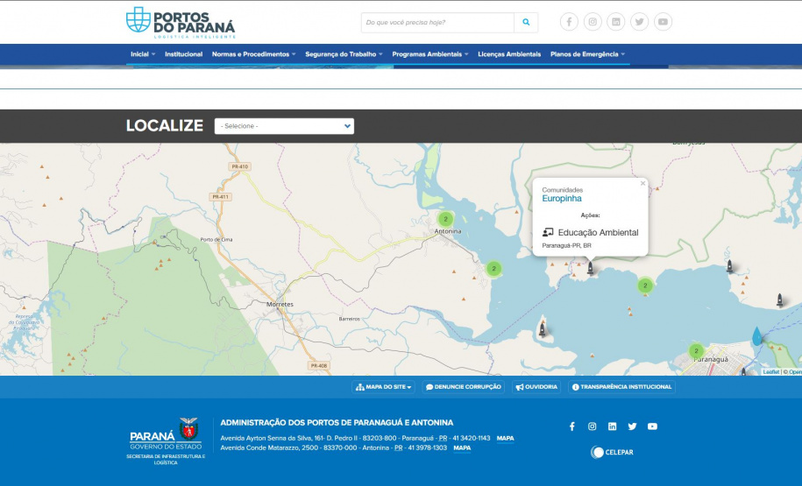Screen dimensions: 802x486
Task: Expand Segurança do Trabalho menu
Action: click(344, 54)
